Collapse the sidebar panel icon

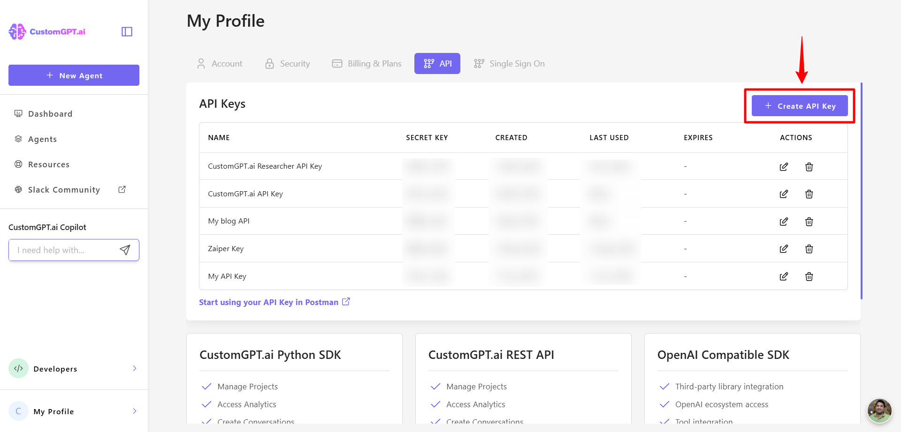pyautogui.click(x=127, y=31)
